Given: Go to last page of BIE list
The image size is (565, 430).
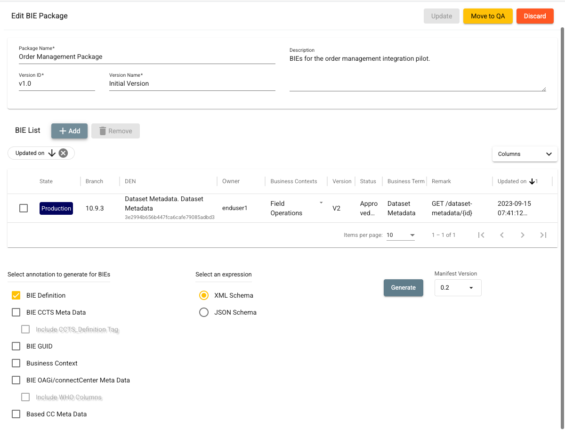Looking at the screenshot, I should (x=543, y=235).
